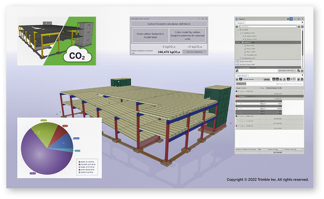
Task: Open the 'Select objects in the model' dropdown
Action: [x=286, y=71]
